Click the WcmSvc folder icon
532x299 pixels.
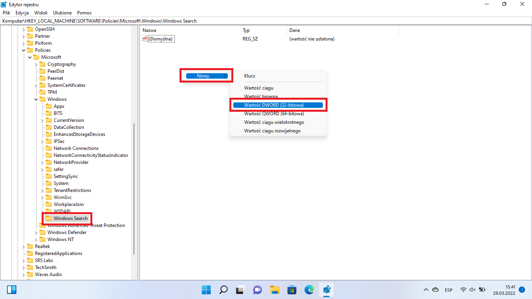[x=49, y=197]
